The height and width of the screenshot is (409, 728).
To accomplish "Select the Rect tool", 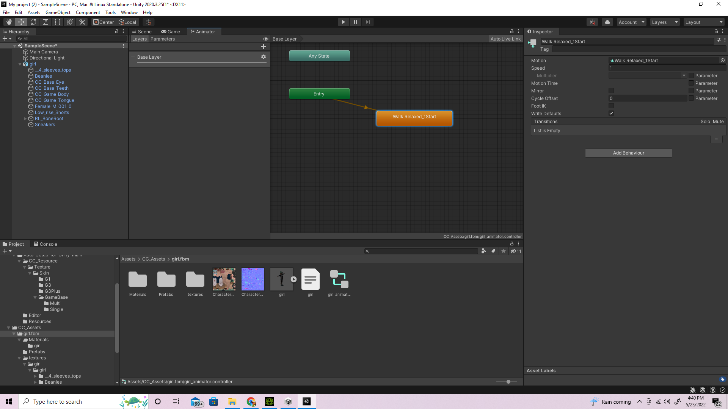I will pos(58,22).
